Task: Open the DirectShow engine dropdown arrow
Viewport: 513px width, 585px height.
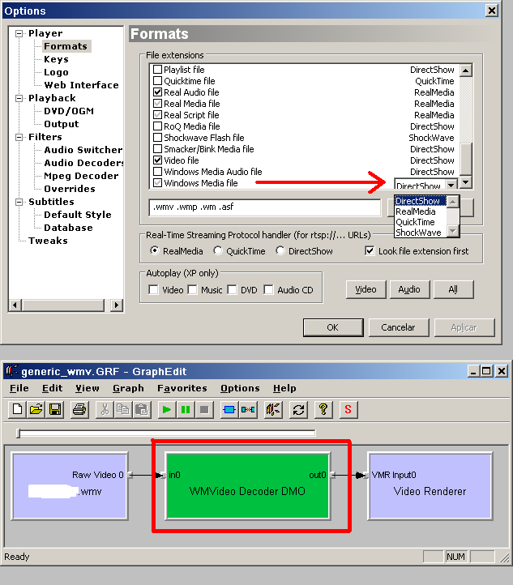Action: 451,185
